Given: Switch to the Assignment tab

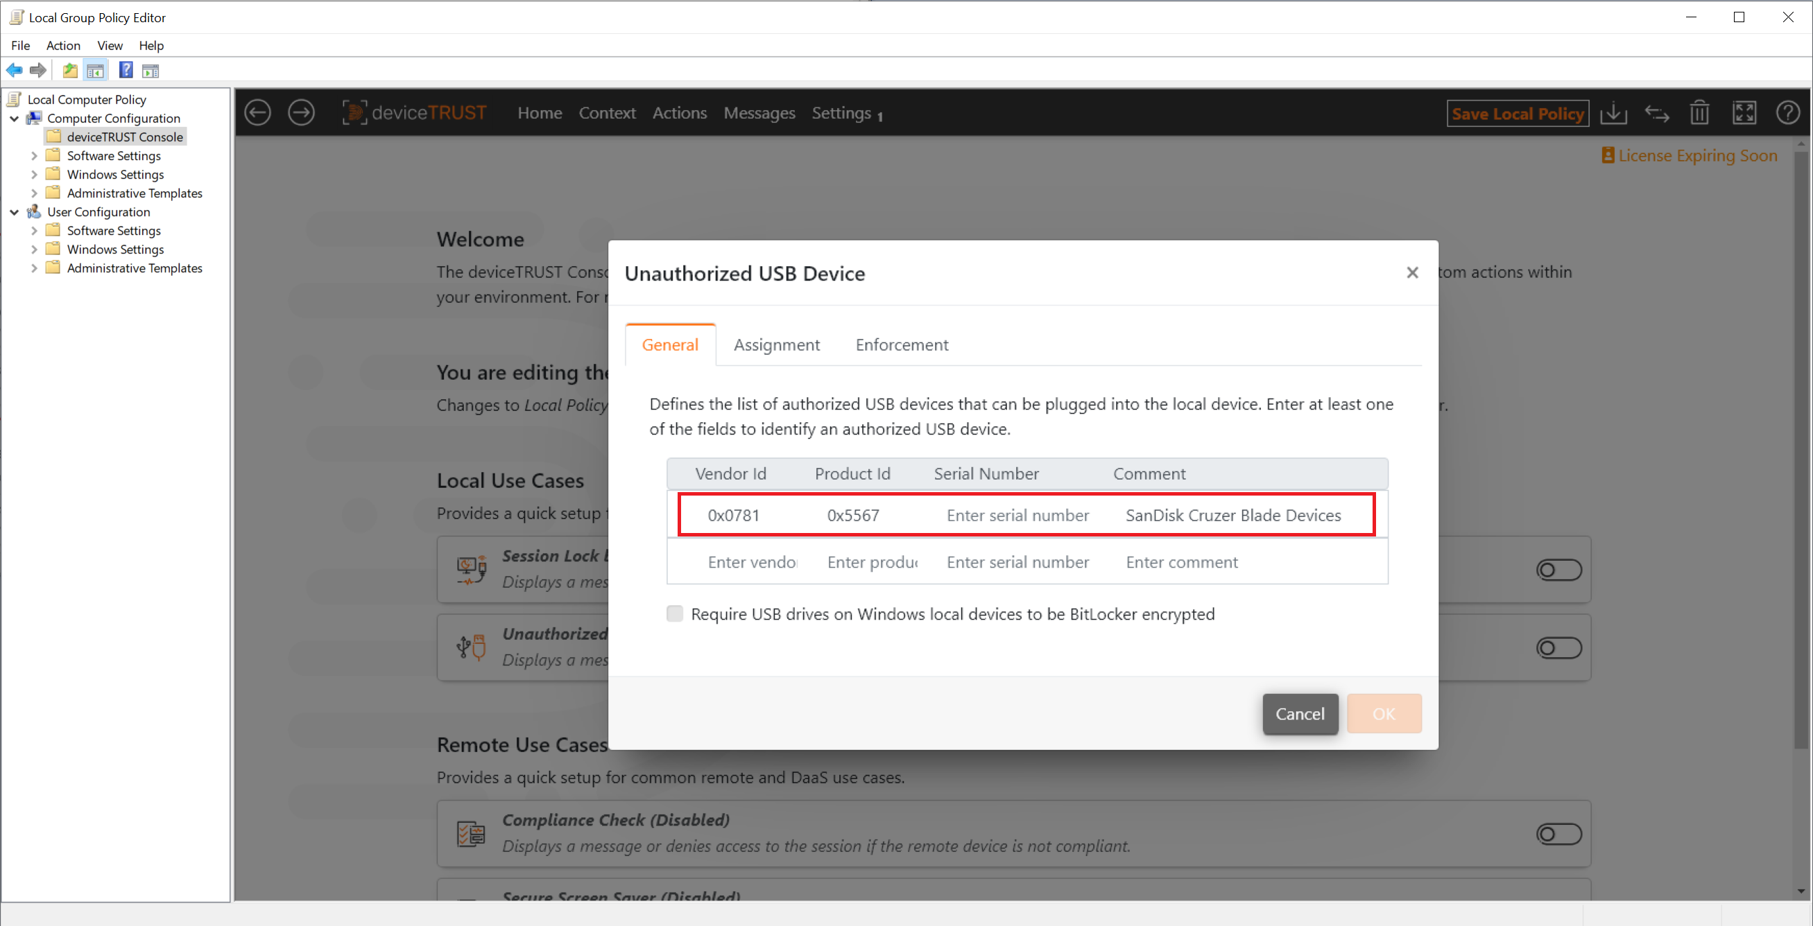Looking at the screenshot, I should point(777,344).
